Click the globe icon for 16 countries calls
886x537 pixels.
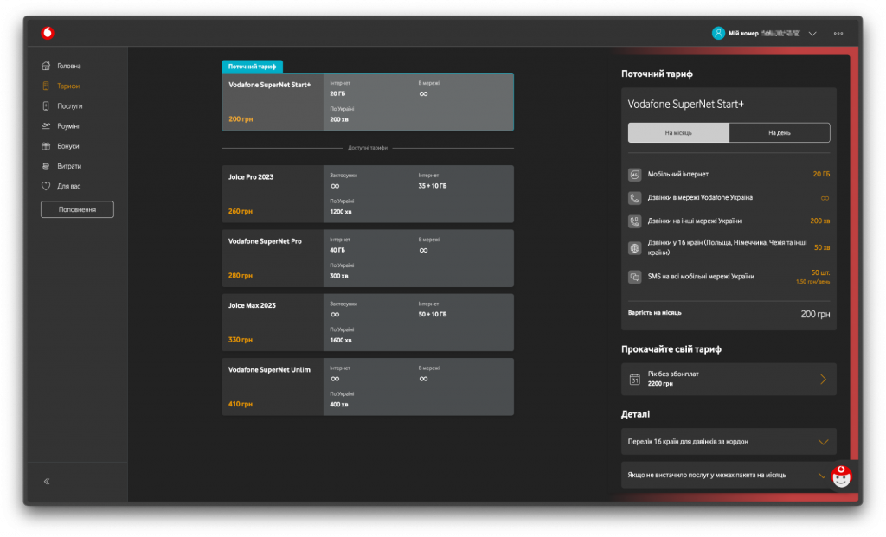pyautogui.click(x=635, y=248)
